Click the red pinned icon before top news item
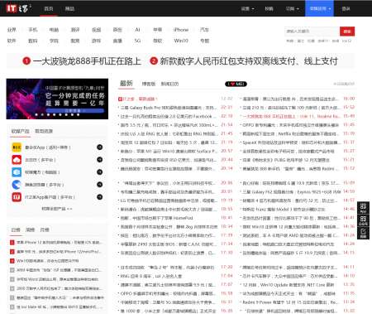Viewport: 372px width, 314px height. (120, 99)
